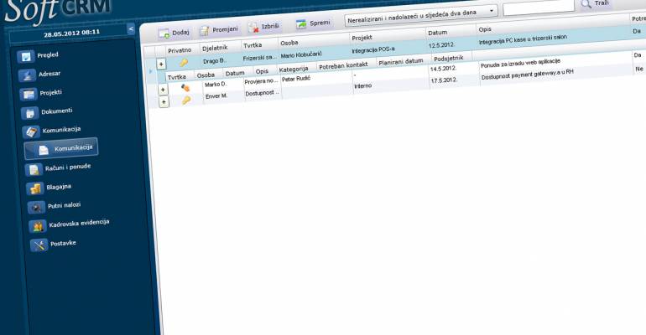Sort by the Kategorija column header
This screenshot has height=335, width=646.
(x=294, y=69)
